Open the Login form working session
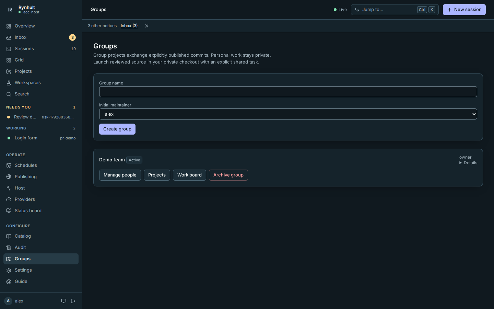The height and width of the screenshot is (309, 494). 41,138
